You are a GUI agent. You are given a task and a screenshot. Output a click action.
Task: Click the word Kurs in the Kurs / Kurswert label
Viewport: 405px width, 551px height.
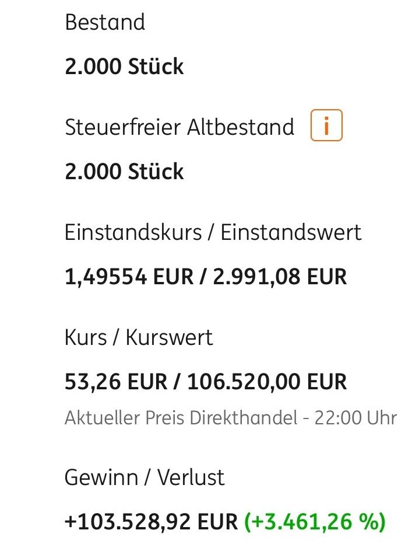pos(86,337)
